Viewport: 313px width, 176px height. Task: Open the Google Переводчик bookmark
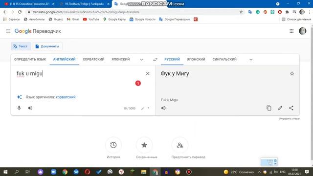tap(175, 20)
